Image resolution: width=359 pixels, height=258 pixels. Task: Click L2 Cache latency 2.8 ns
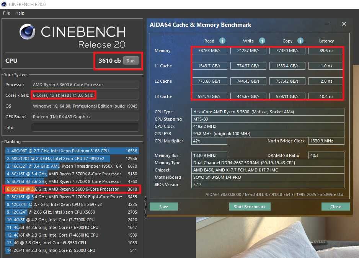326,81
